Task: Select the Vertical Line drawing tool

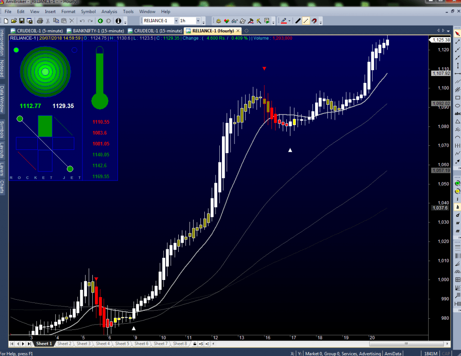Action: (457, 66)
